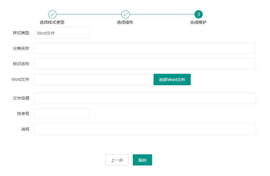
Task: Click the 保存 button
Action: (x=142, y=160)
